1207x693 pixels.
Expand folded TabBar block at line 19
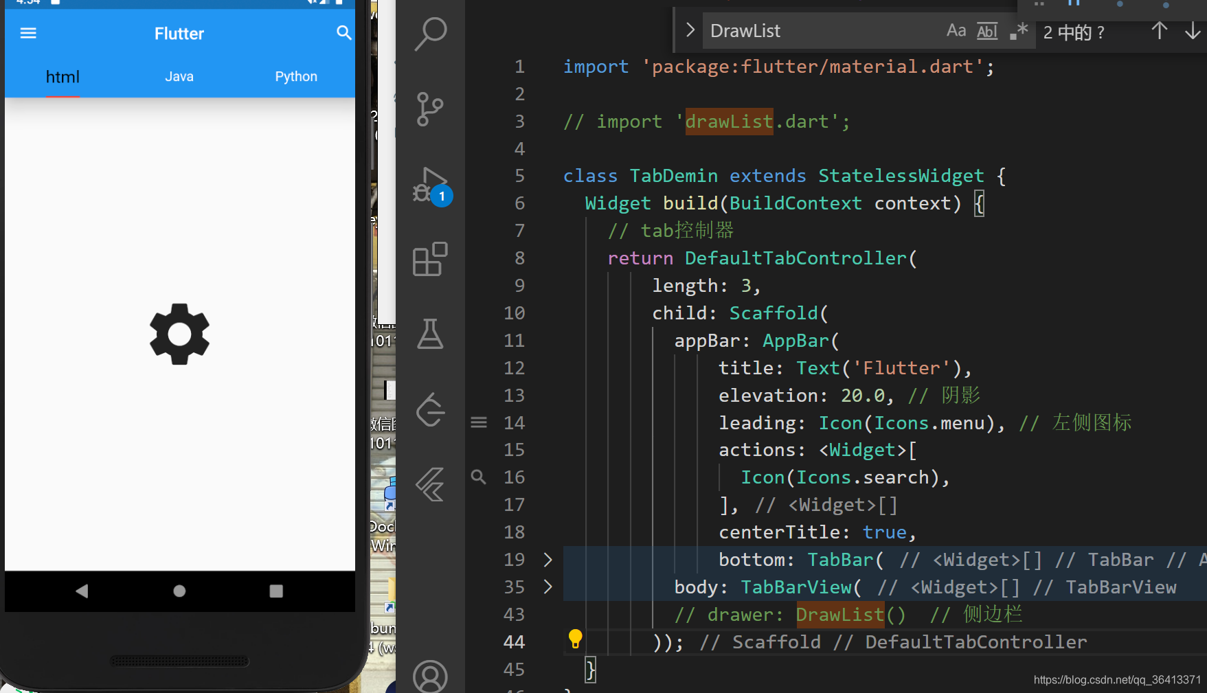click(548, 560)
